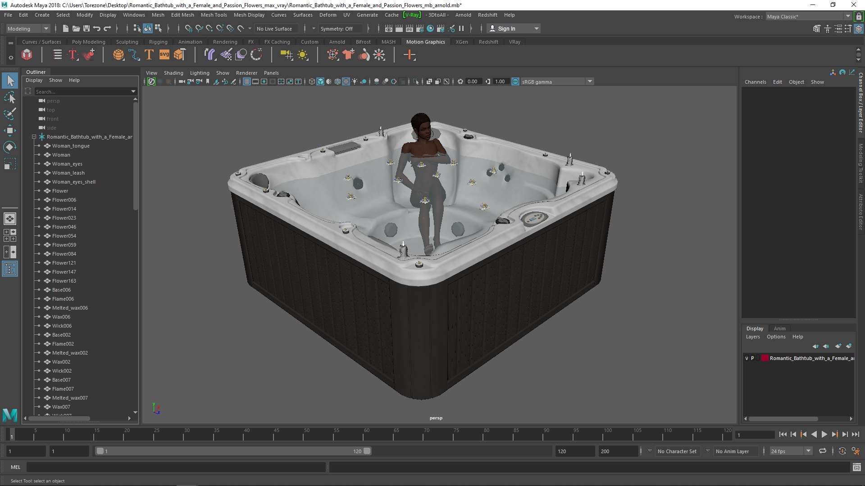The height and width of the screenshot is (486, 865).
Task: Open the Workspace Maya Classic dropdown
Action: coord(809,17)
